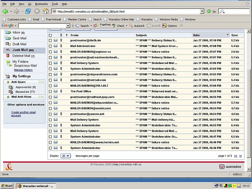Click the browser Reload icon
Image resolution: width=252 pixels, height=189 pixels.
[28, 11]
